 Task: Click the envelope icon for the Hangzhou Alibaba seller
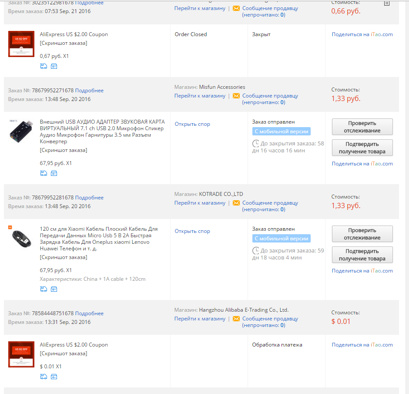236,319
